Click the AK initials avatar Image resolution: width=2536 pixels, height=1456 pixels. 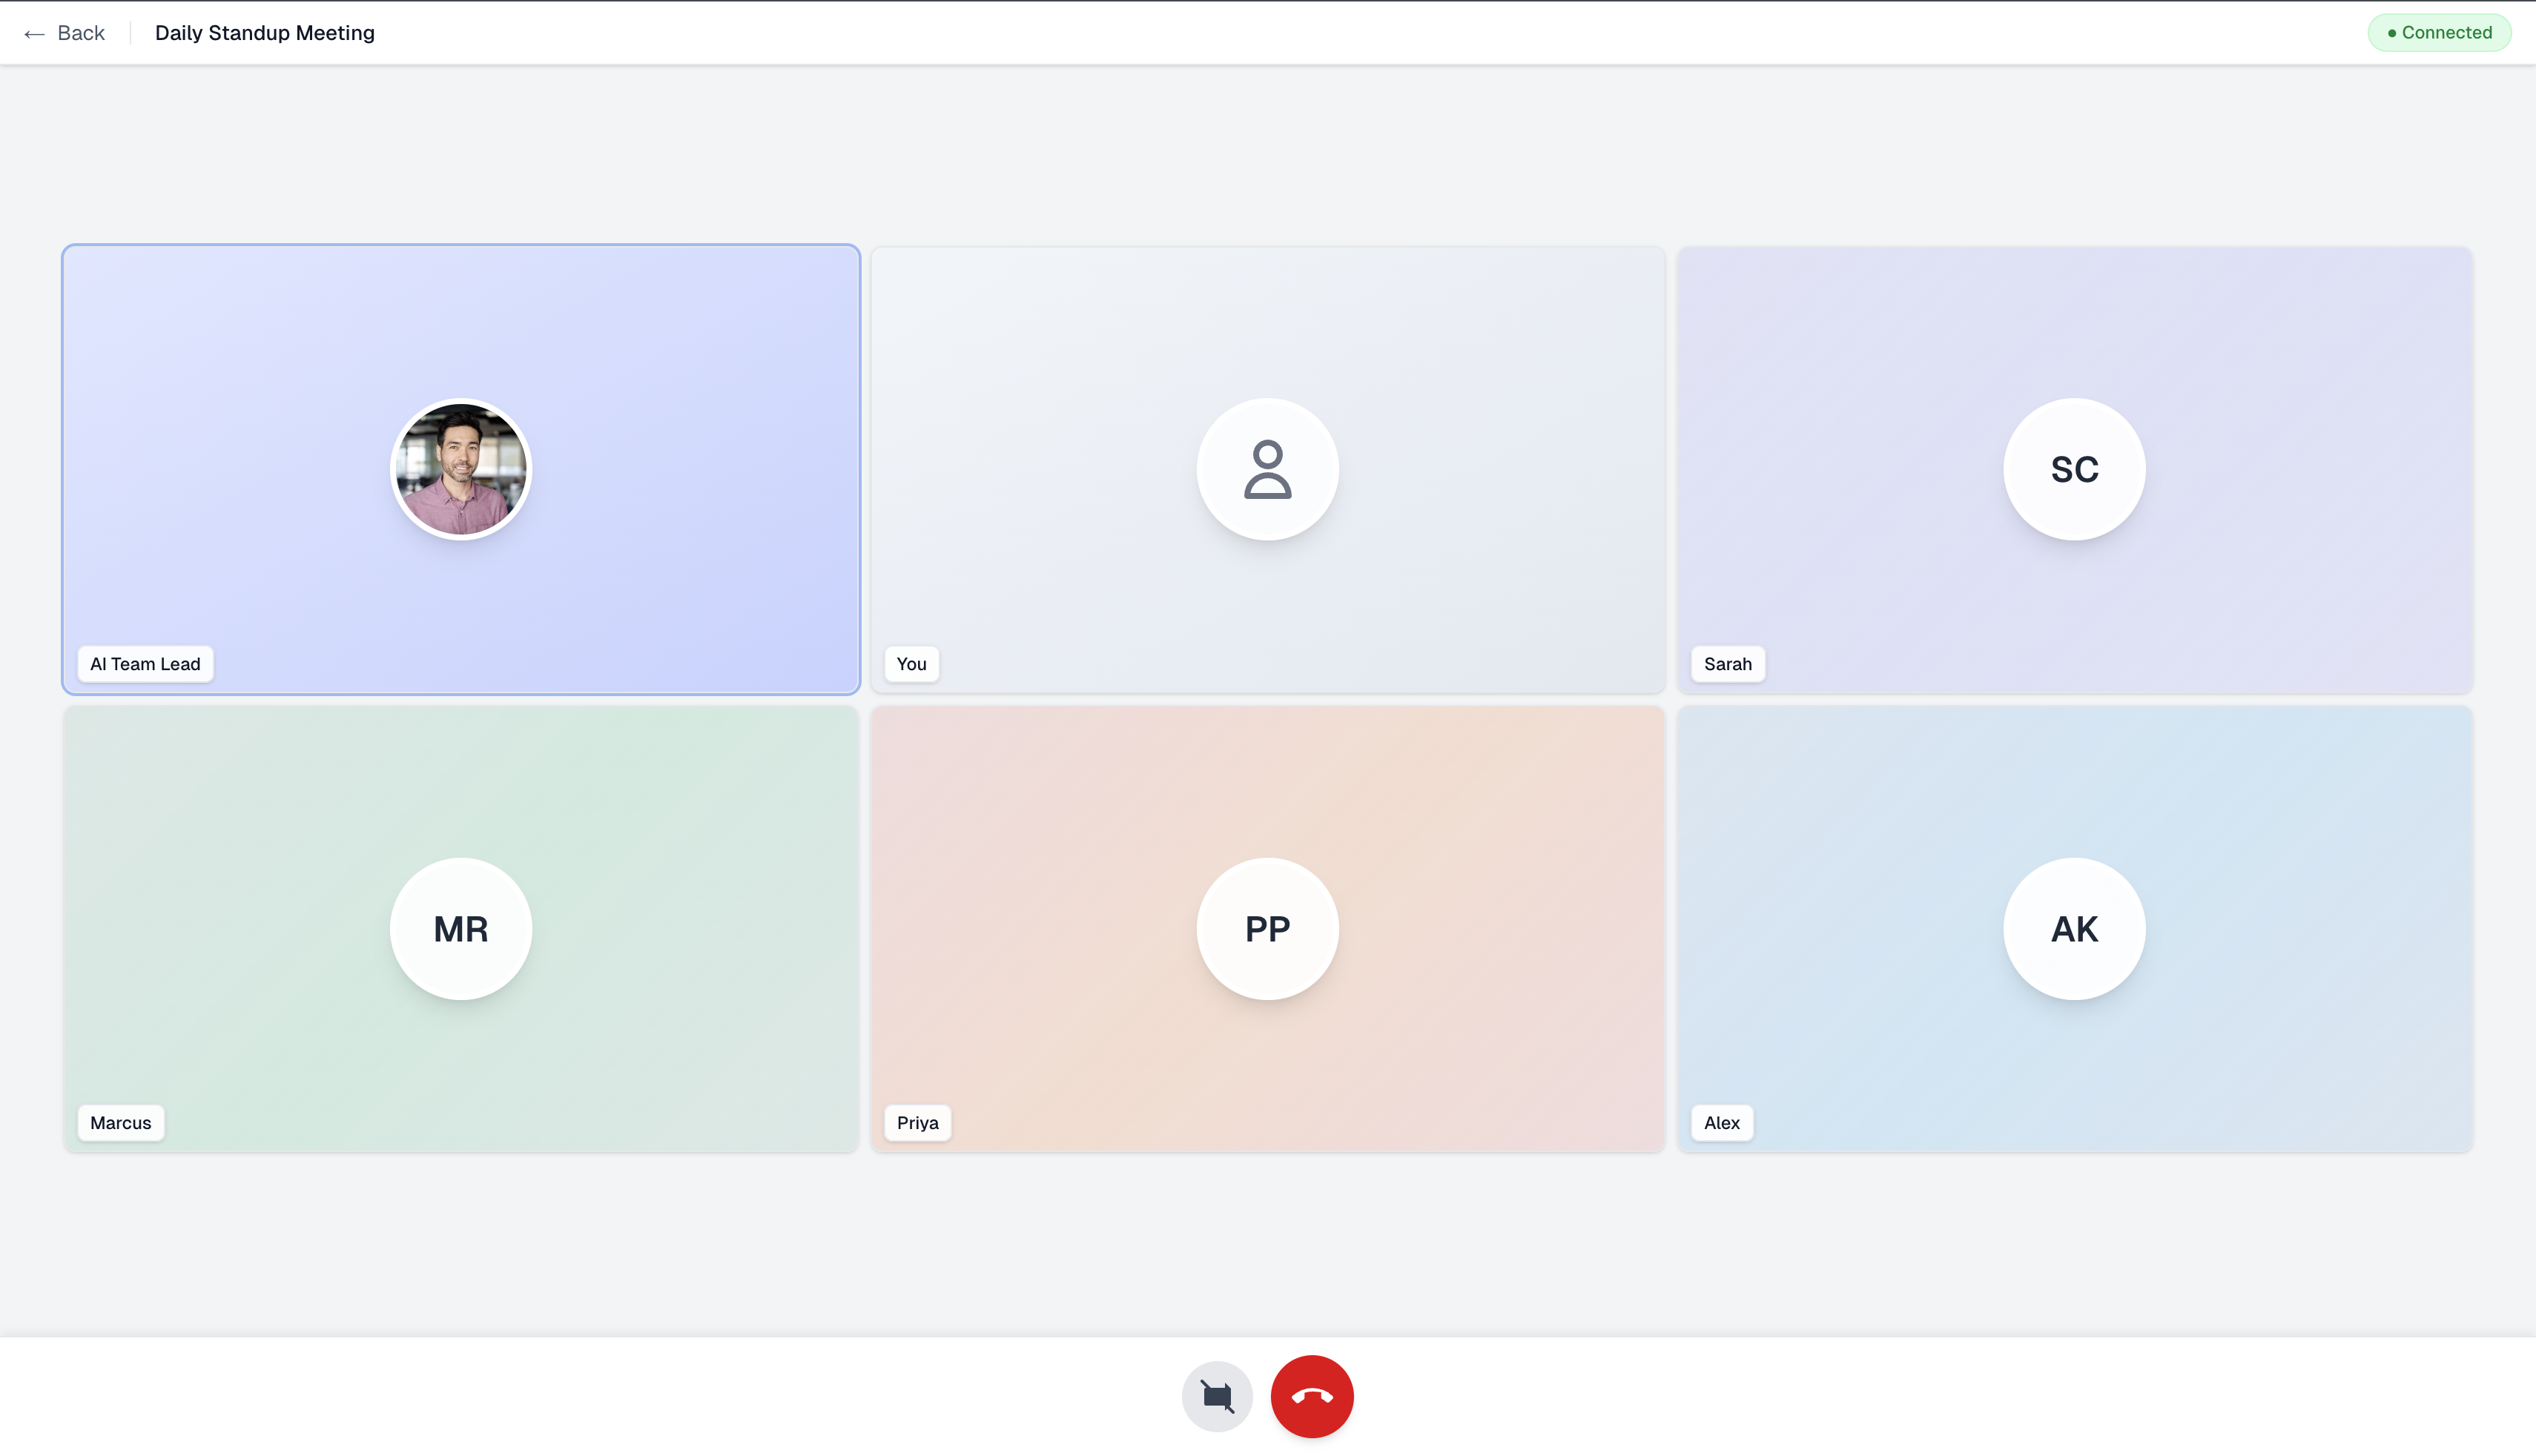pyautogui.click(x=2073, y=928)
